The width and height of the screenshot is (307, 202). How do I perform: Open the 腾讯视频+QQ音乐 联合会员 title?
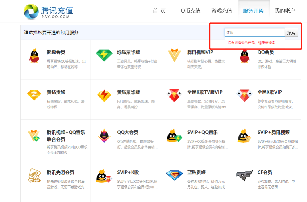click(66, 136)
